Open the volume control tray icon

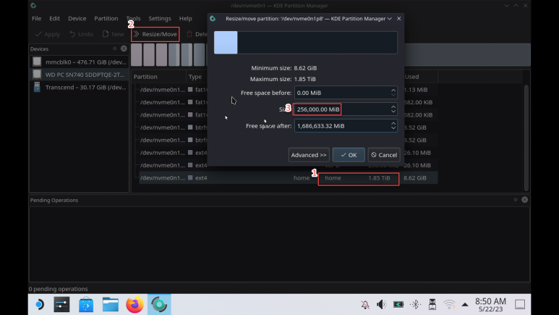381,305
